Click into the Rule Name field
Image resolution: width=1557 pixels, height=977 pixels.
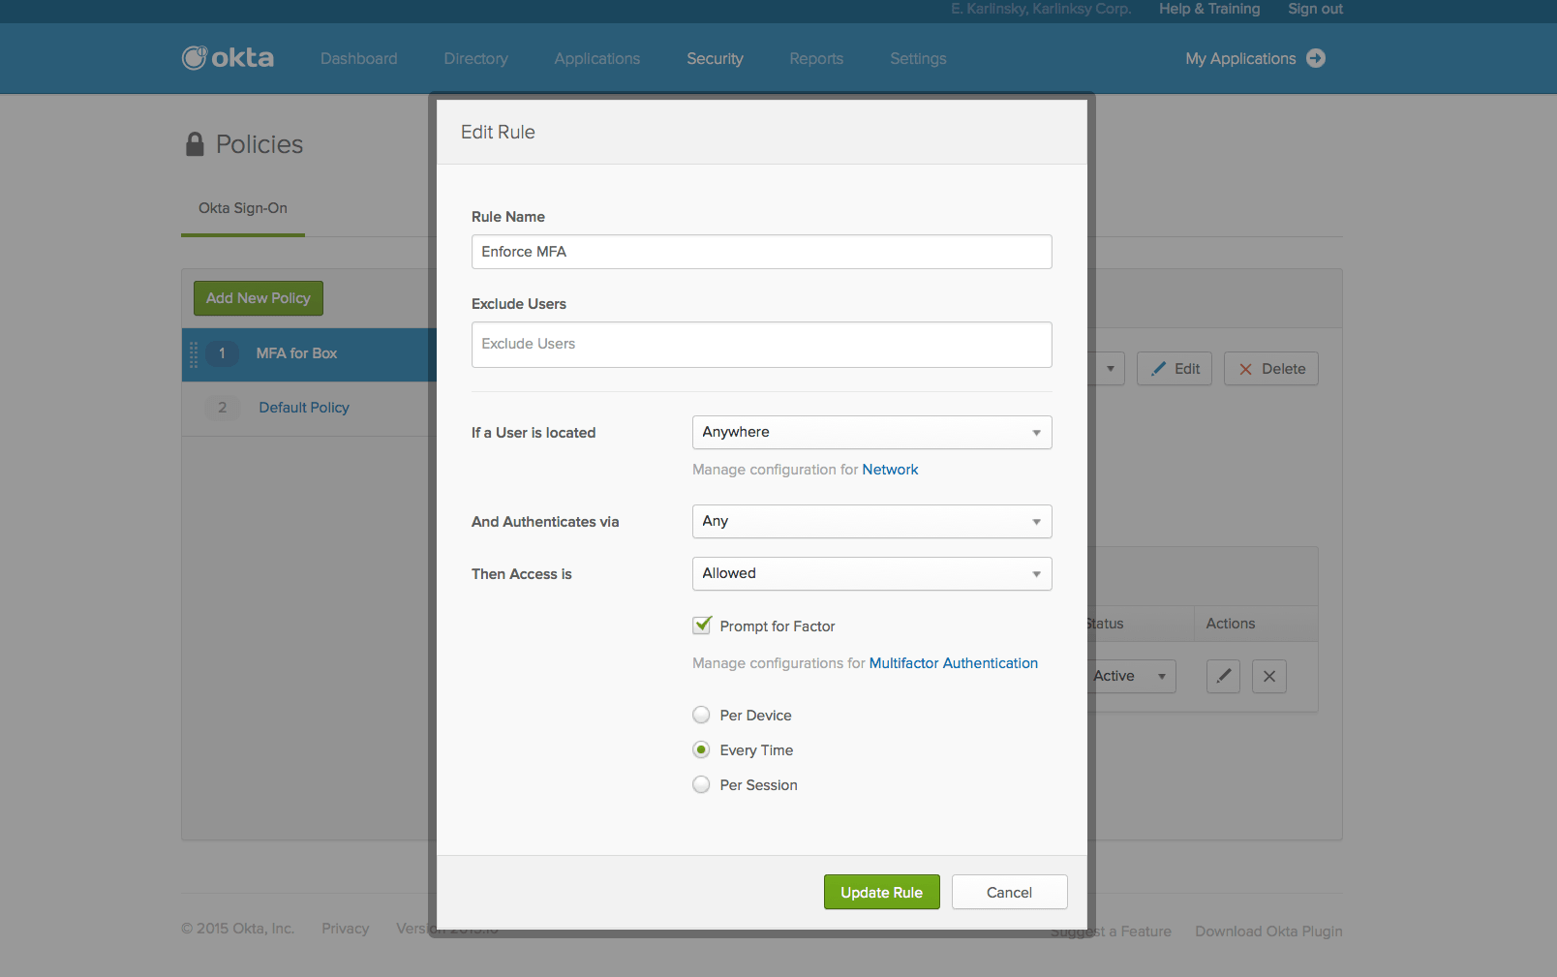(761, 252)
